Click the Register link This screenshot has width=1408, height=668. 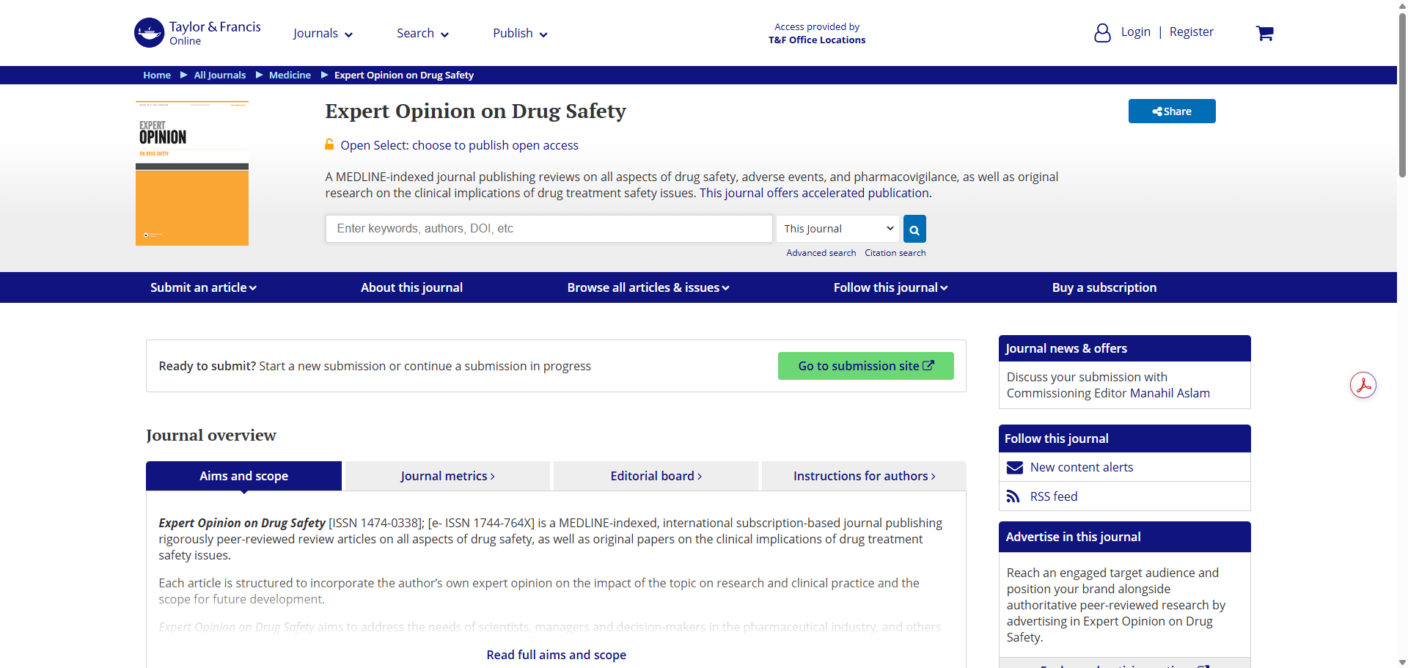pyautogui.click(x=1191, y=32)
